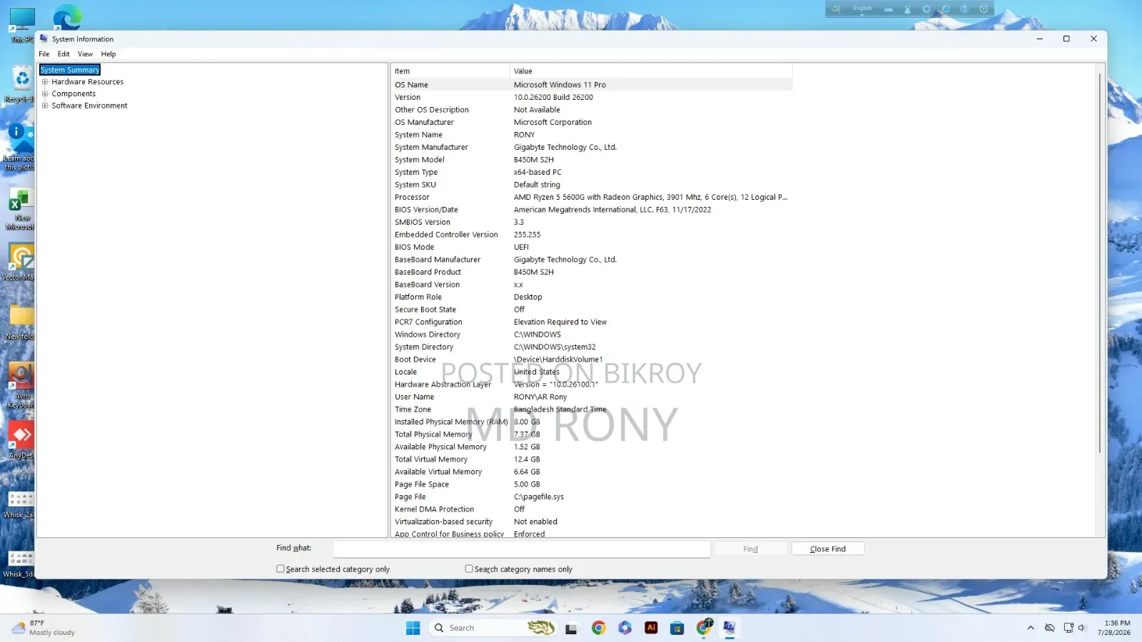1142x642 pixels.
Task: Open the Copilot icon in the taskbar
Action: tap(625, 628)
